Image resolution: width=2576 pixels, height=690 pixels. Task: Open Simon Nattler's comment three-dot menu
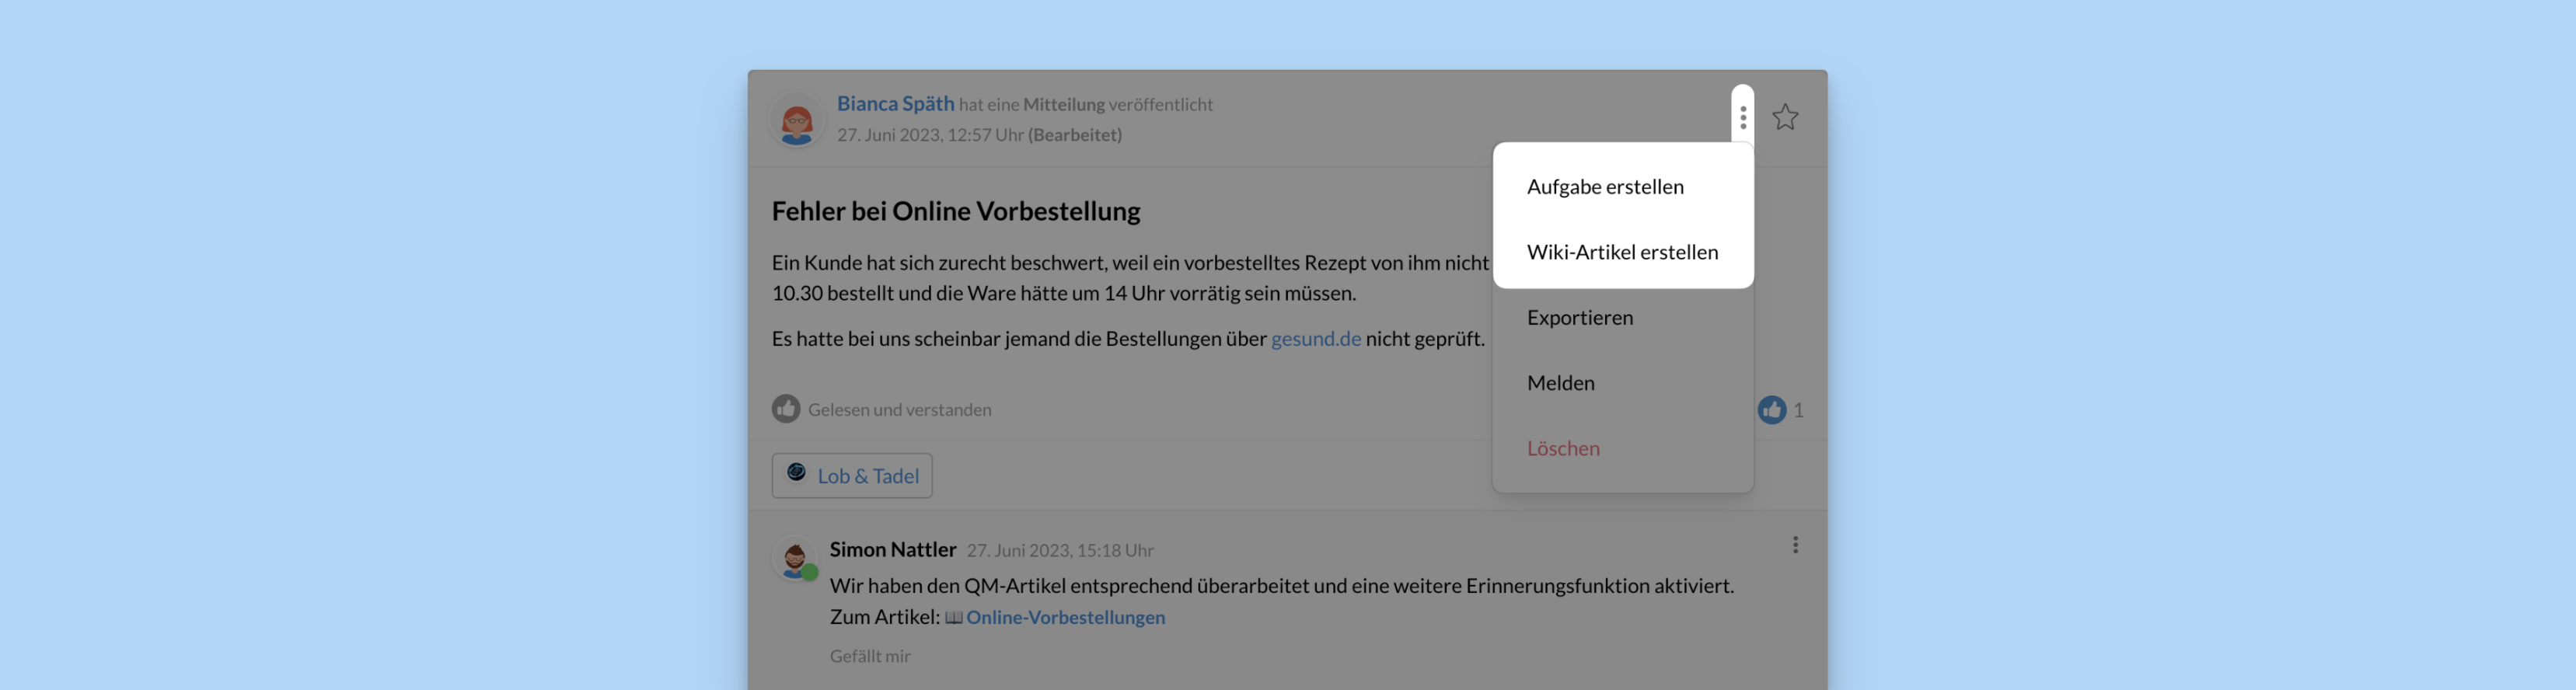[1795, 545]
